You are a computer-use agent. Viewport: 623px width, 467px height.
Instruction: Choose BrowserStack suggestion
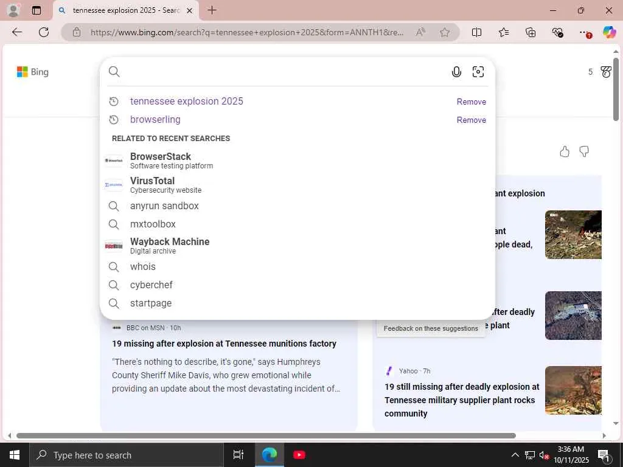tap(297, 161)
